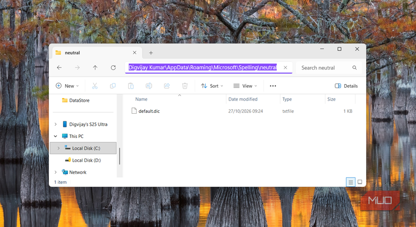Select the default.dic file
Screen dimensions: 416x227
tap(149, 111)
